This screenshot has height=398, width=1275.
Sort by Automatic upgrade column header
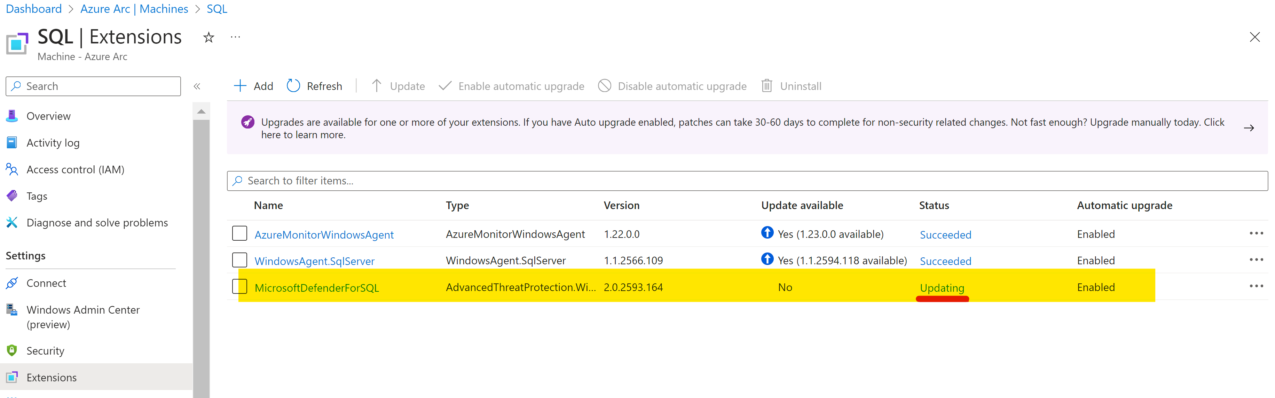1124,205
